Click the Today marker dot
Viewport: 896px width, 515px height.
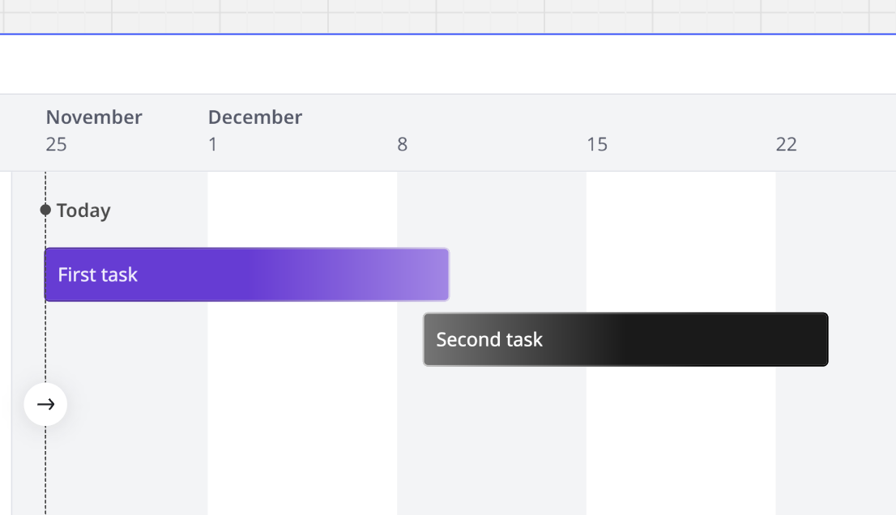click(45, 210)
